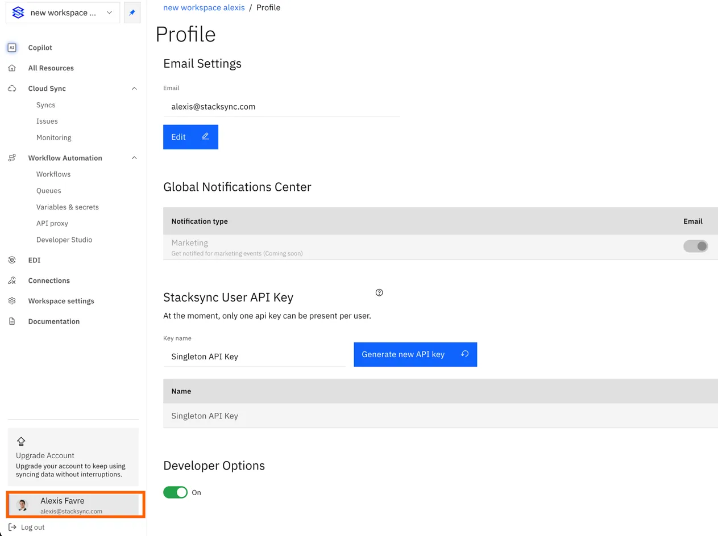Screen dimensions: 718x536
Task: Open Developer Studio page
Action: [64, 240]
